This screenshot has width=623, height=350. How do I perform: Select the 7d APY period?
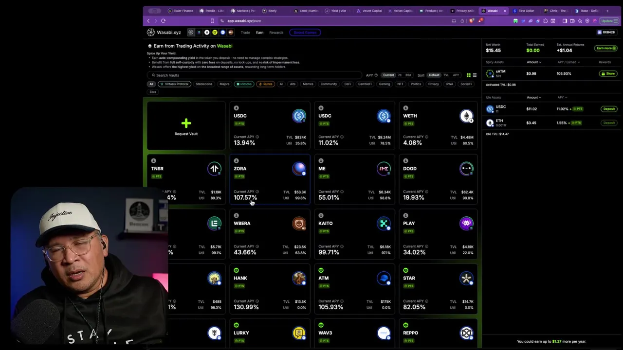click(400, 75)
